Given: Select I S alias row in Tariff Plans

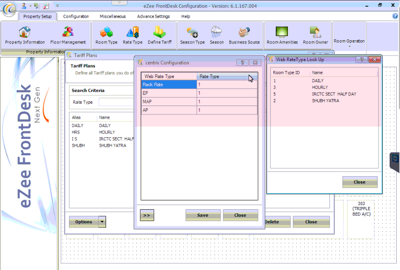Looking at the screenshot, I should (x=102, y=139).
